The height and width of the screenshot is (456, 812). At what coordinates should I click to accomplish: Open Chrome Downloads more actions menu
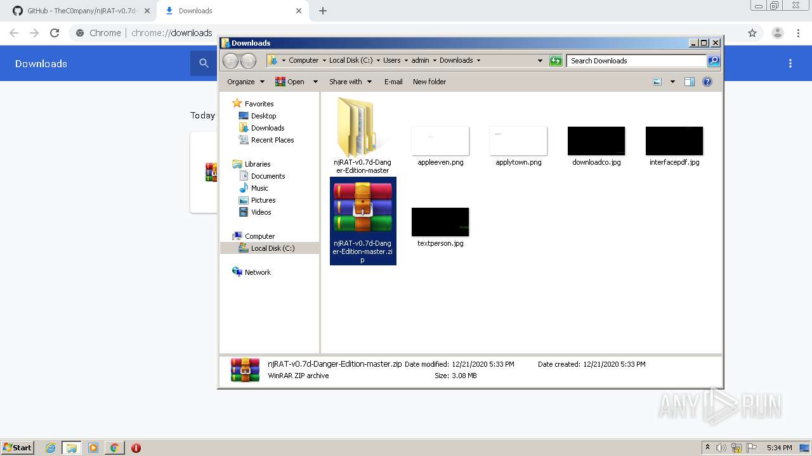(x=790, y=63)
